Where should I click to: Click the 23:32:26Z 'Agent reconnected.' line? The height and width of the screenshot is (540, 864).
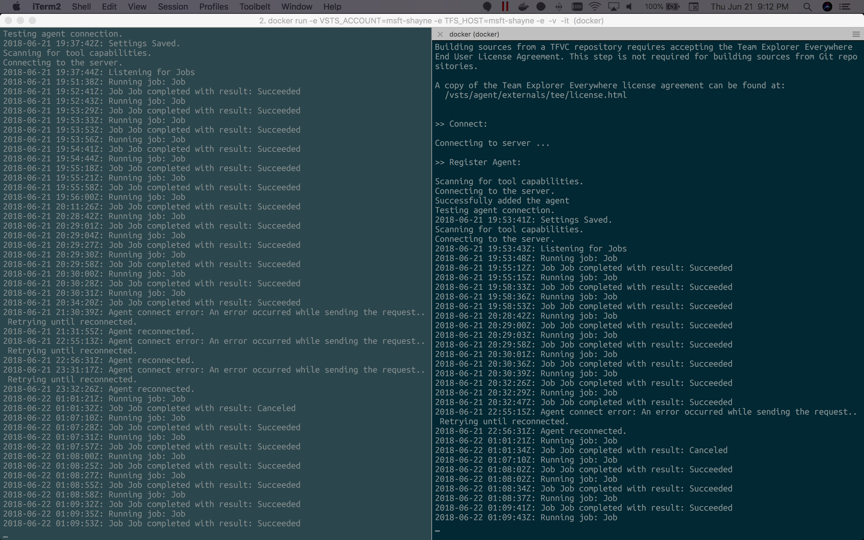pyautogui.click(x=99, y=389)
